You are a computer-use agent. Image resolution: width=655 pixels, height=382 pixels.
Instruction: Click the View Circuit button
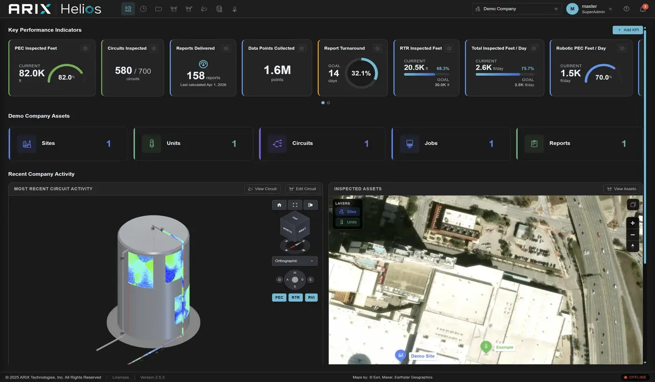click(262, 189)
